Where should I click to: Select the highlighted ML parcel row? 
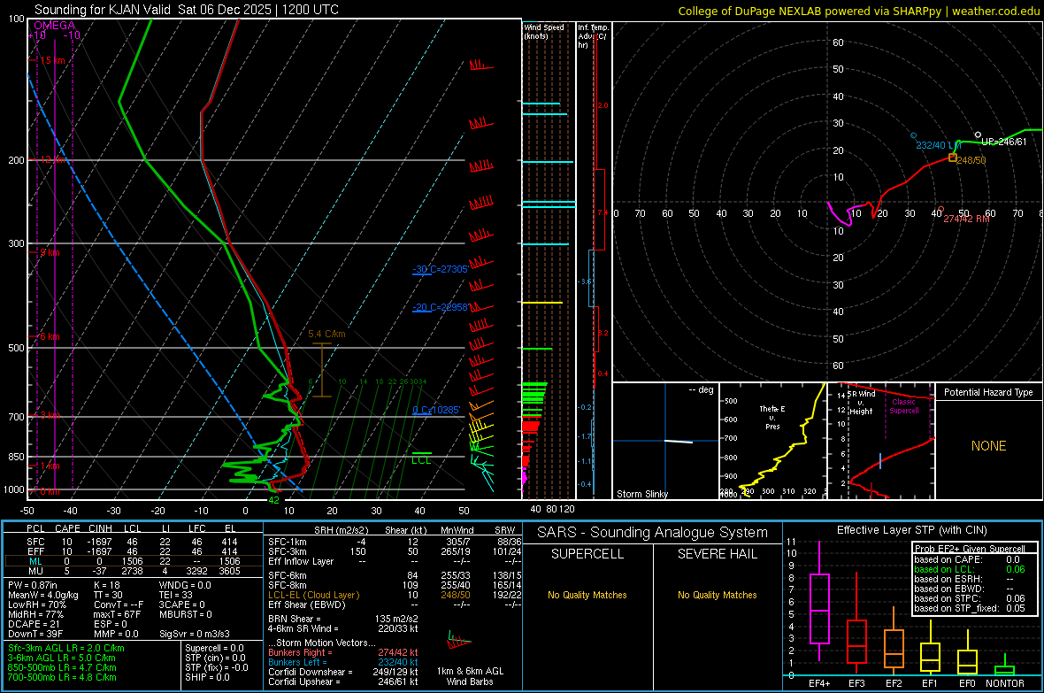pos(132,561)
